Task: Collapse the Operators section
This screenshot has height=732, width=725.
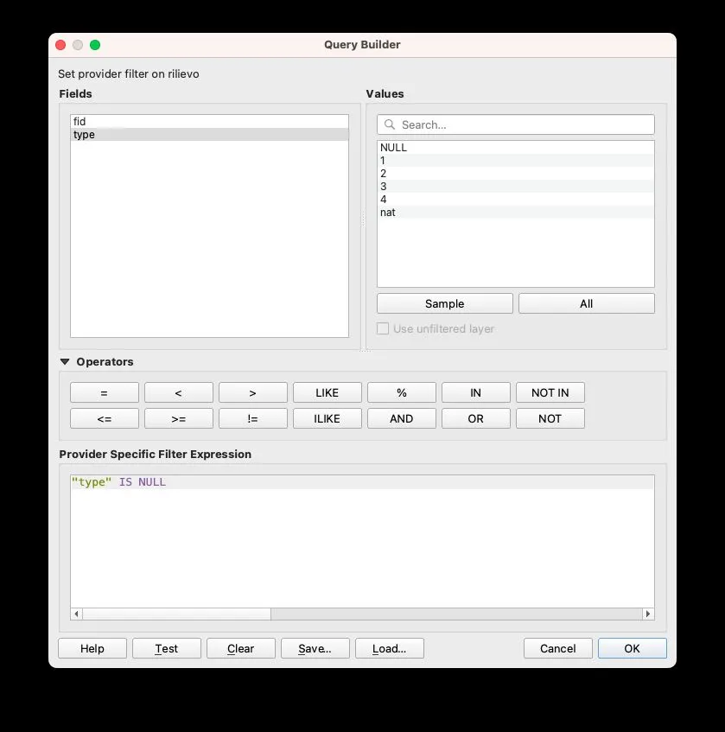Action: 65,361
